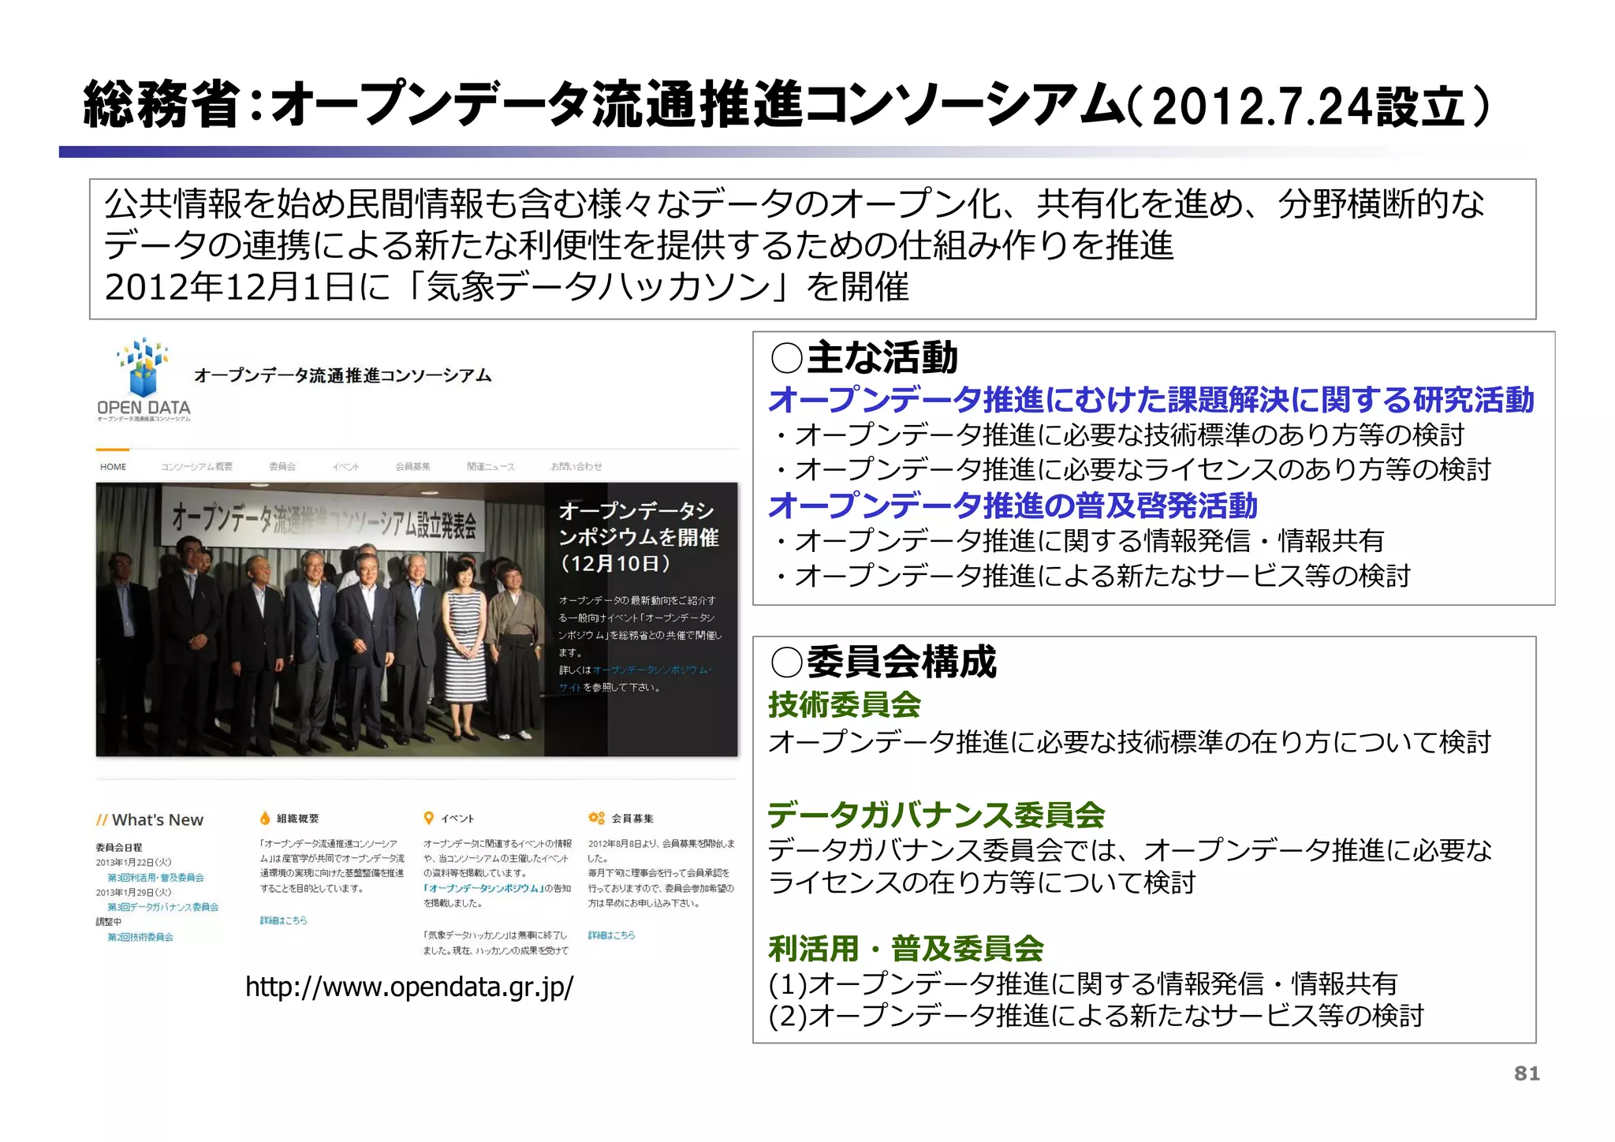
Task: Open the 「オープンデータシンポジウム」 link in イベント column
Action: pyautogui.click(x=483, y=888)
